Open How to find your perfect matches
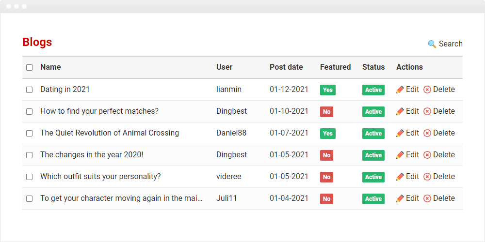 (99, 111)
